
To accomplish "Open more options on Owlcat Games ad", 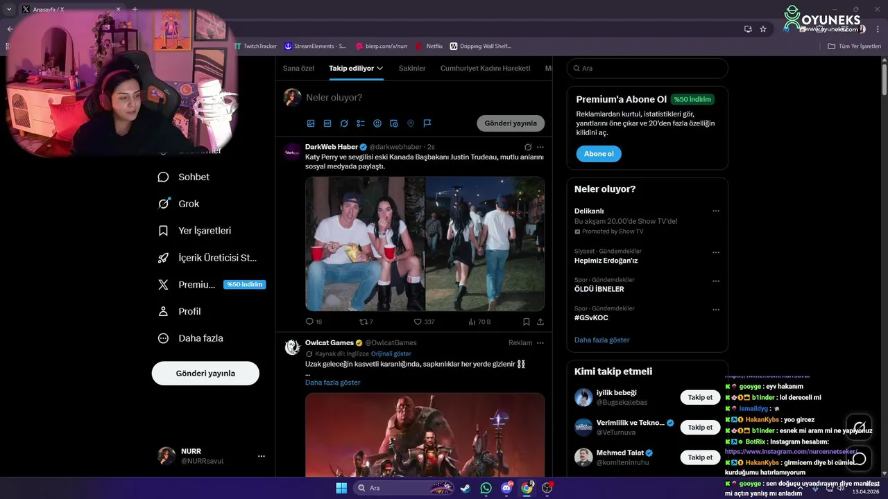I will pos(540,342).
